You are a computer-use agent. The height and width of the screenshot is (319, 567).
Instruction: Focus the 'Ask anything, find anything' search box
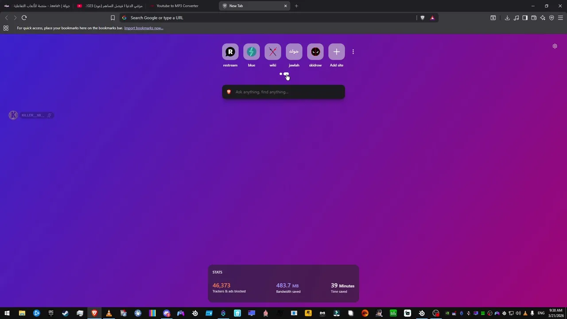pyautogui.click(x=283, y=92)
